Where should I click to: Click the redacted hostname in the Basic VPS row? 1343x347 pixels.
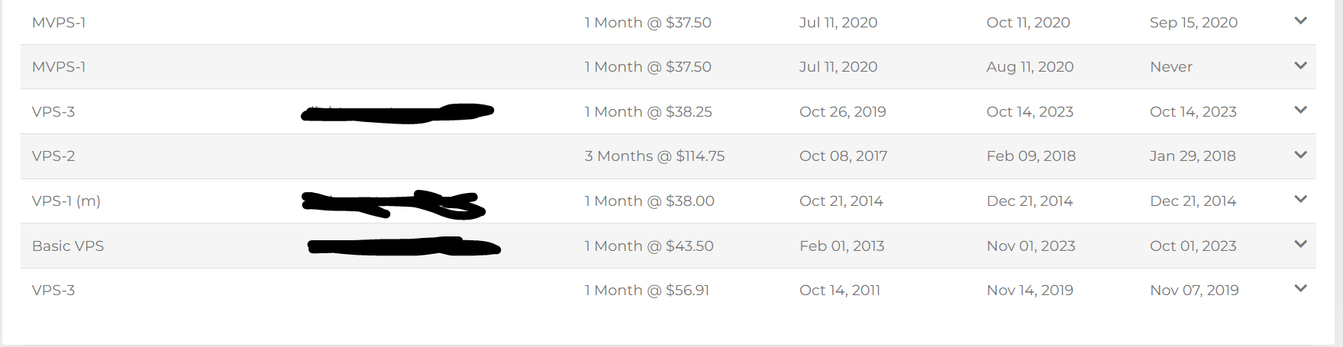[403, 246]
